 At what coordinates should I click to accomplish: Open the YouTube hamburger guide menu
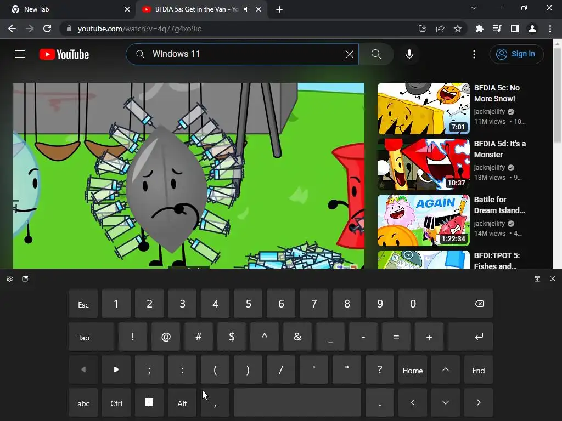click(x=20, y=54)
